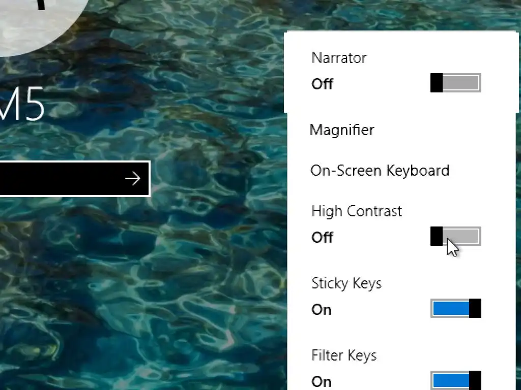Switch off the Filter Keys toggle
This screenshot has width=521, height=390.
(x=455, y=380)
